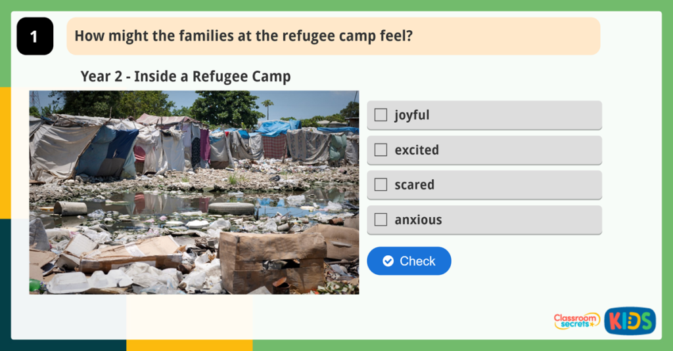Open the Classroom Secrets logo
673x351 pixels.
click(x=576, y=321)
